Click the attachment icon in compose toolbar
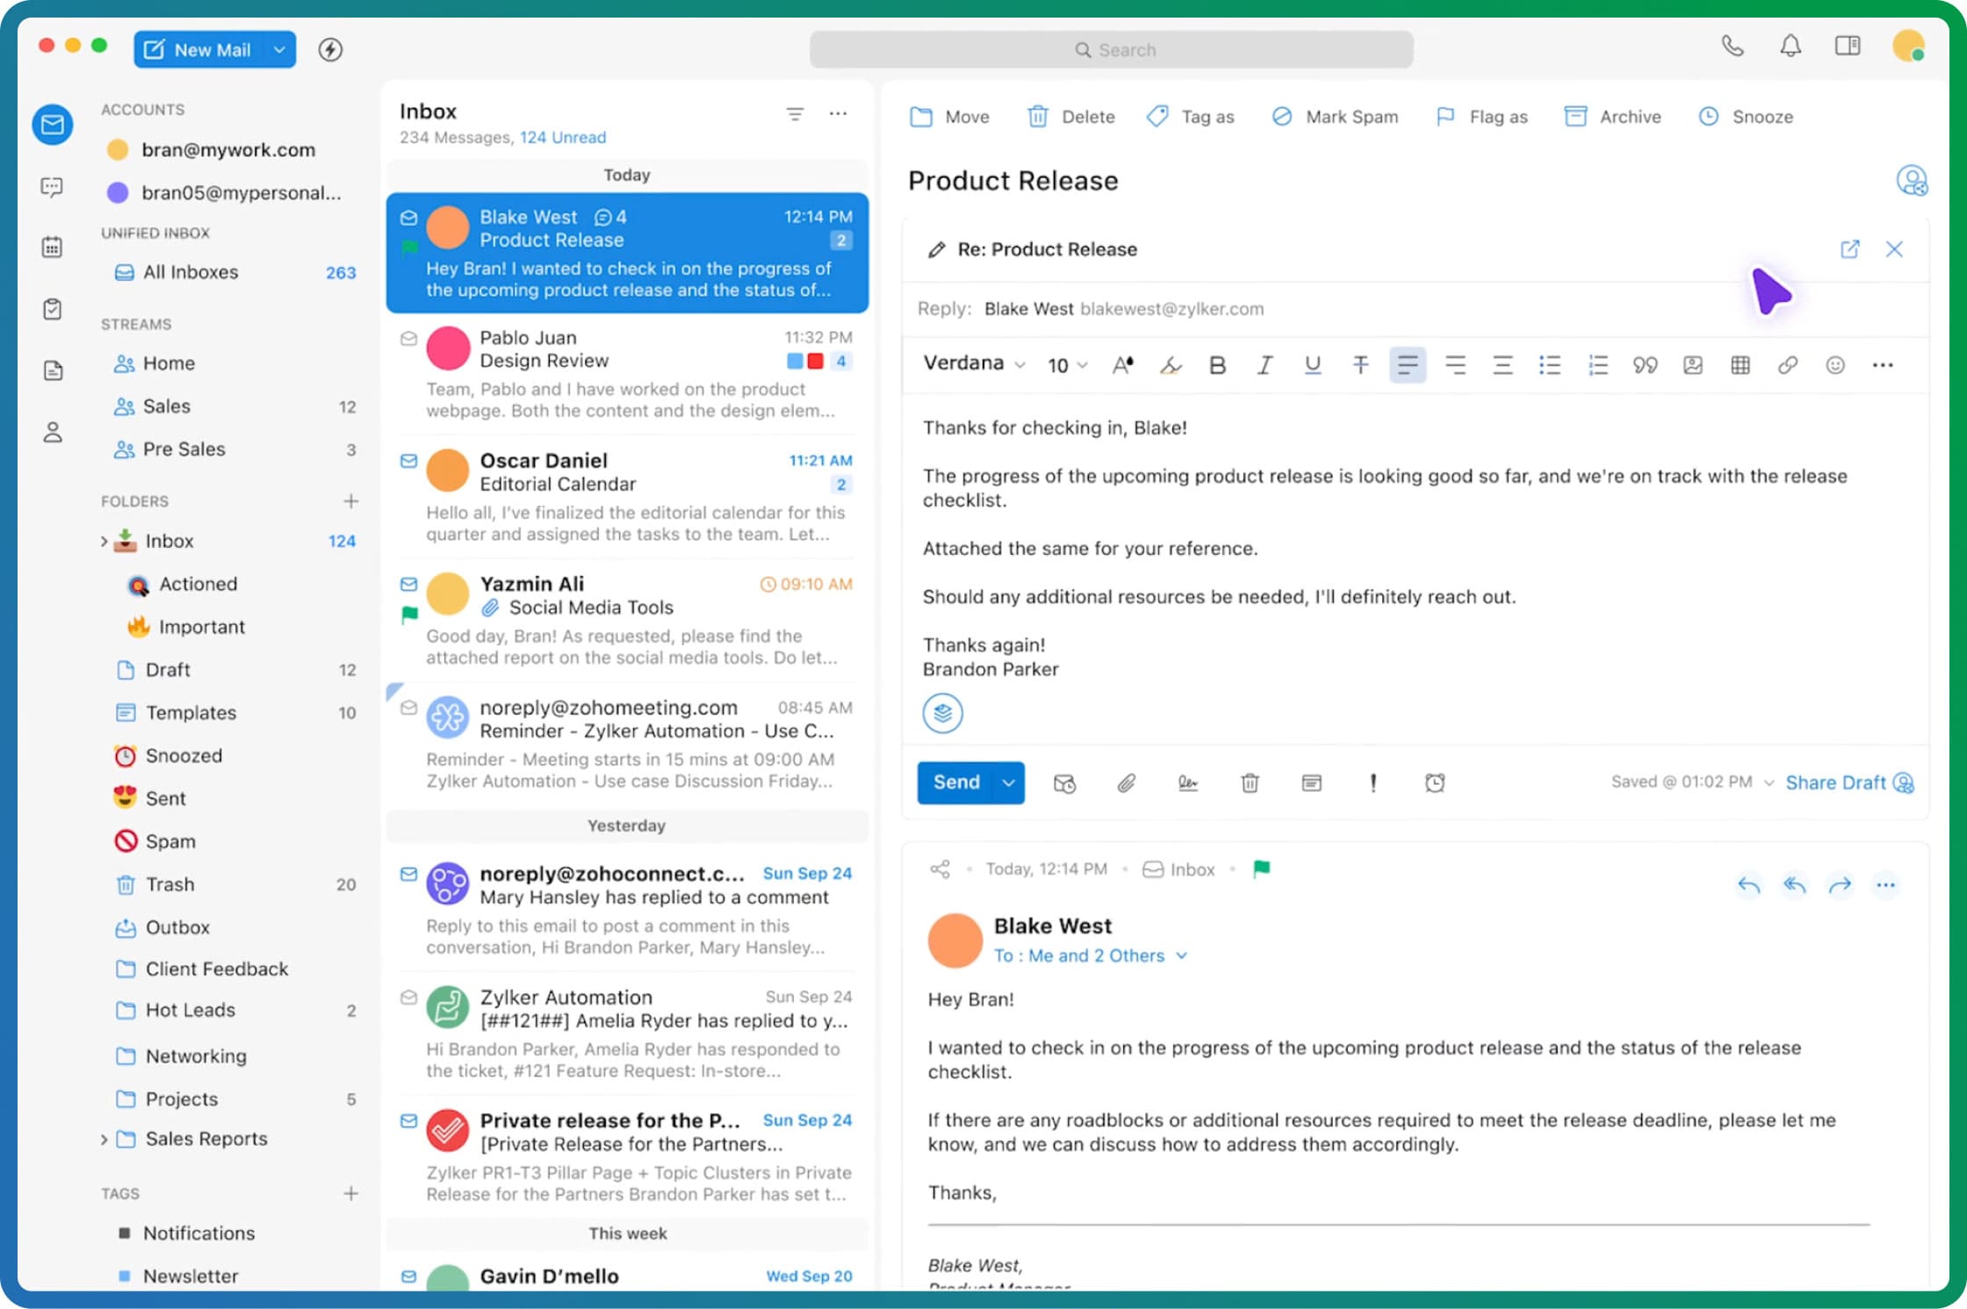The image size is (1967, 1309). coord(1124,781)
